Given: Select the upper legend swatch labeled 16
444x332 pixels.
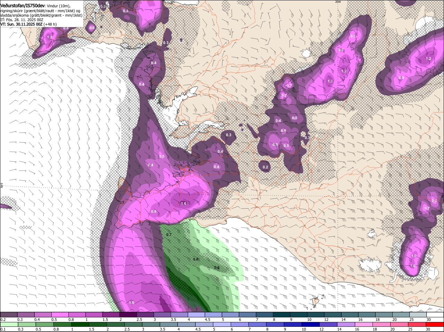Looking at the screenshot, I should click(367, 314).
